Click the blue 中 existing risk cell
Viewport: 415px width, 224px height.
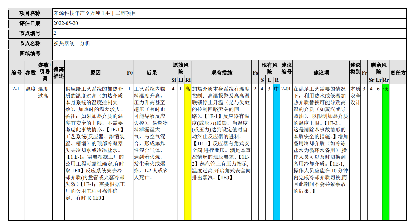pos(277,153)
